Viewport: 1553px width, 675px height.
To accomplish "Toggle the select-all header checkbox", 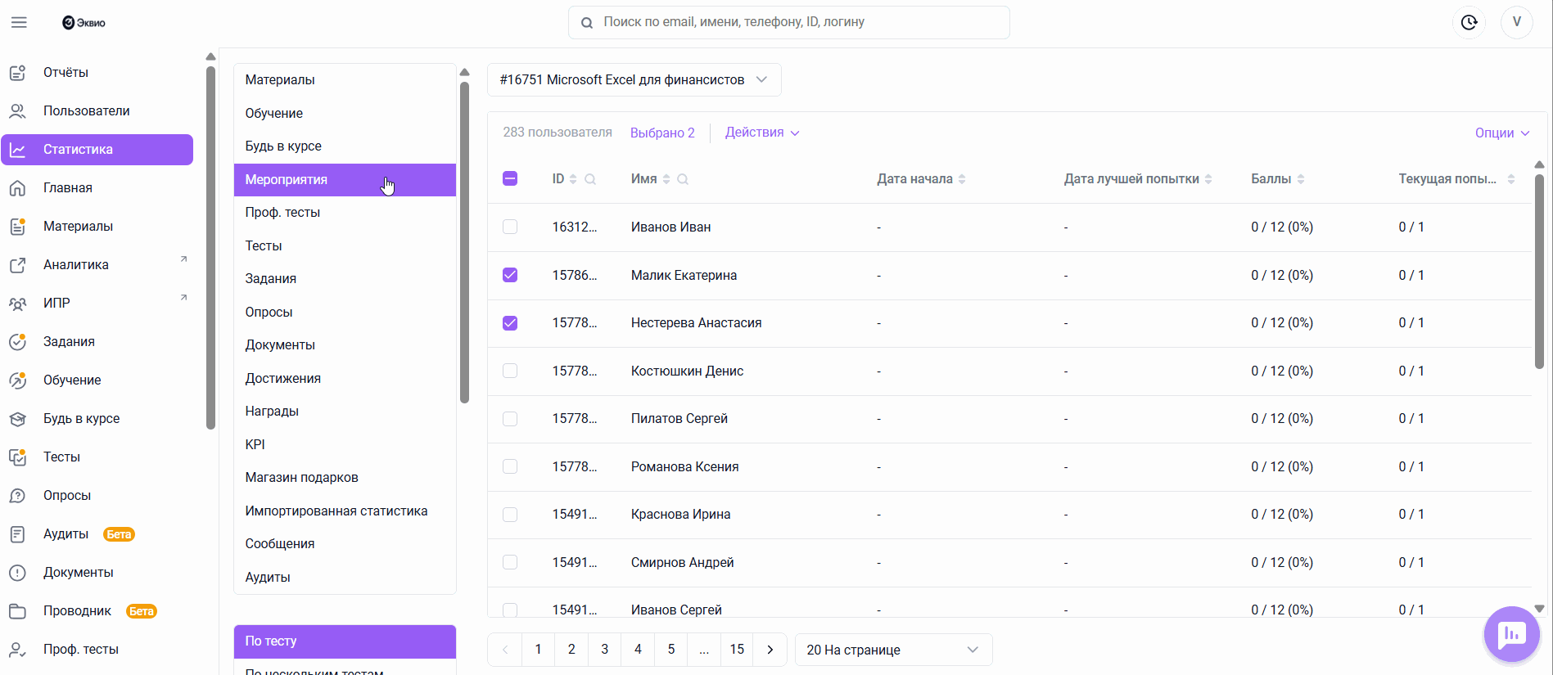I will 510,178.
